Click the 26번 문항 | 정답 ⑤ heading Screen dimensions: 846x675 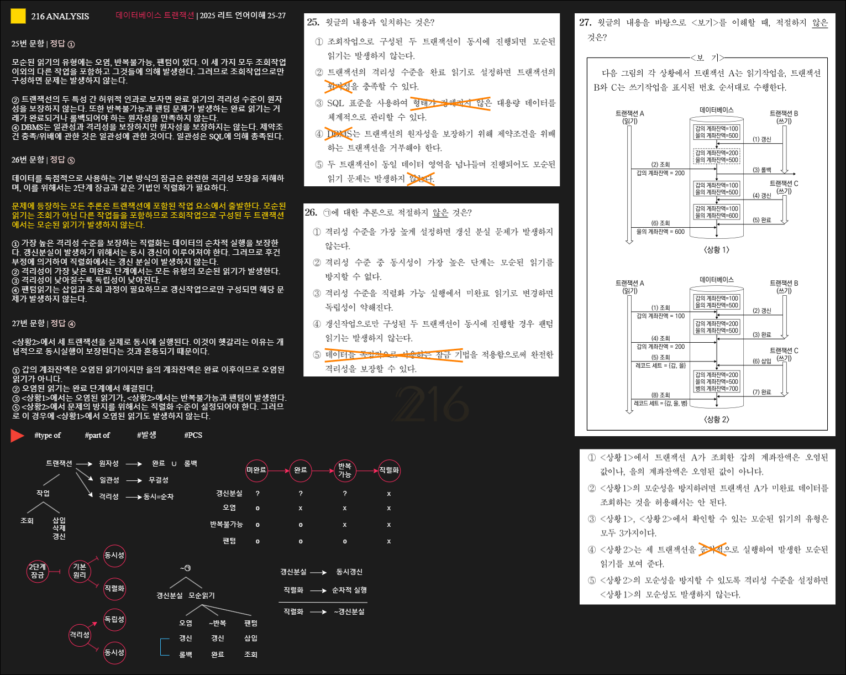pyautogui.click(x=43, y=160)
